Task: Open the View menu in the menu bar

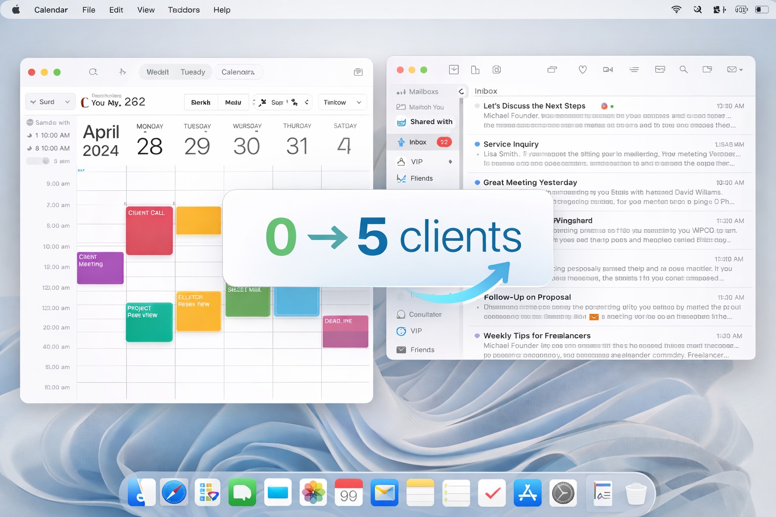Action: coord(145,10)
